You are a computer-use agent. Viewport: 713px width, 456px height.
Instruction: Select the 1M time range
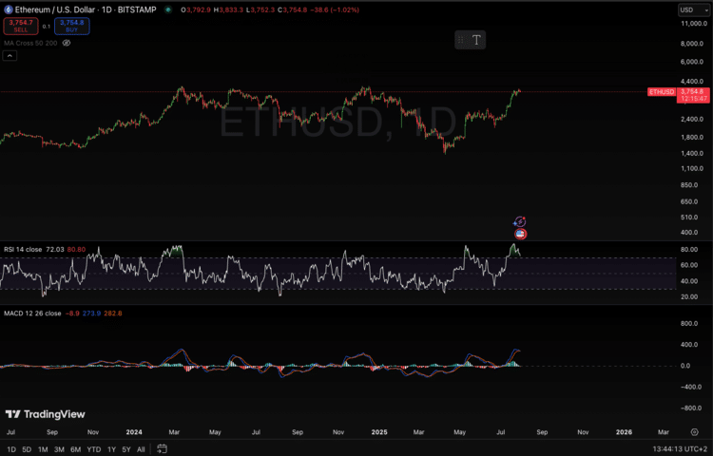[43, 449]
